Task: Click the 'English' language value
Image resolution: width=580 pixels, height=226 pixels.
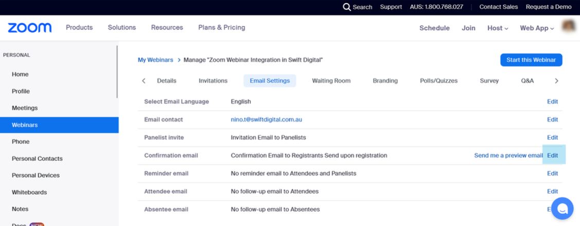Action: click(x=241, y=102)
